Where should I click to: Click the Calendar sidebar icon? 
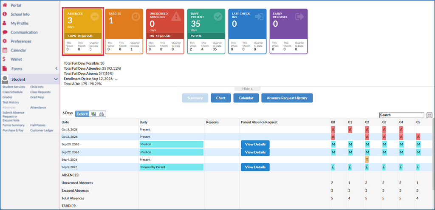[4, 50]
